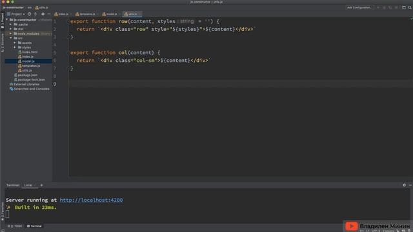The height and width of the screenshot is (232, 413).
Task: Expand the .cache folder arrow
Action: click(11, 24)
